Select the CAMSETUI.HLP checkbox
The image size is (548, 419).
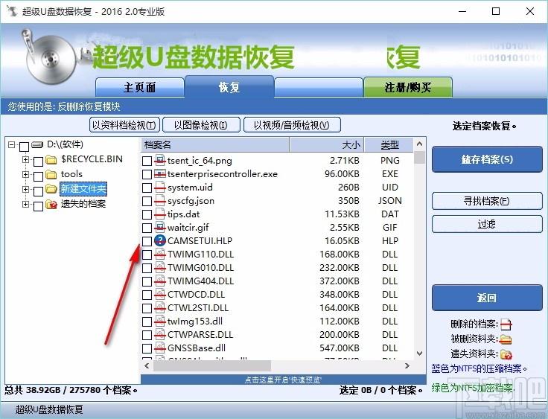pyautogui.click(x=147, y=241)
